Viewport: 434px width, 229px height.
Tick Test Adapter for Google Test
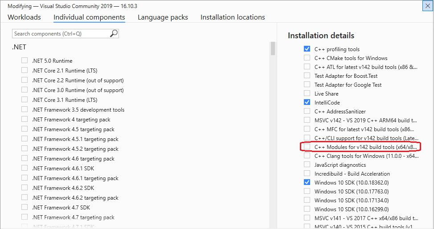pyautogui.click(x=307, y=84)
